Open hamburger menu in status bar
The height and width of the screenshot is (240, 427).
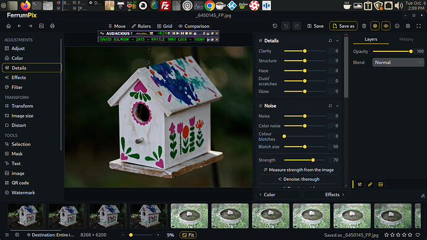pyautogui.click(x=7, y=235)
